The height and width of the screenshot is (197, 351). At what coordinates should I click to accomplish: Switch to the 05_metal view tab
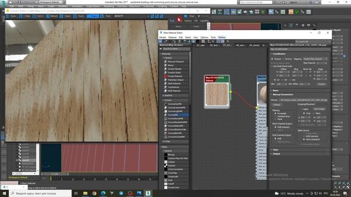coord(254,45)
